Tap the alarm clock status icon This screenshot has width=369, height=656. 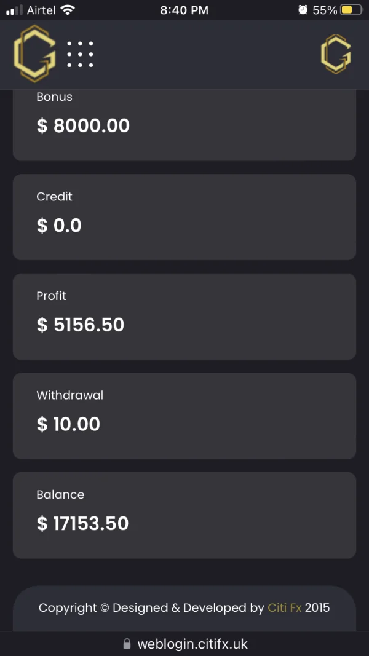(x=303, y=10)
